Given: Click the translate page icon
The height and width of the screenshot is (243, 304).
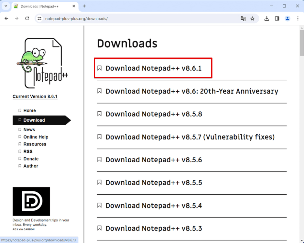Looking at the screenshot, I should coord(243,19).
